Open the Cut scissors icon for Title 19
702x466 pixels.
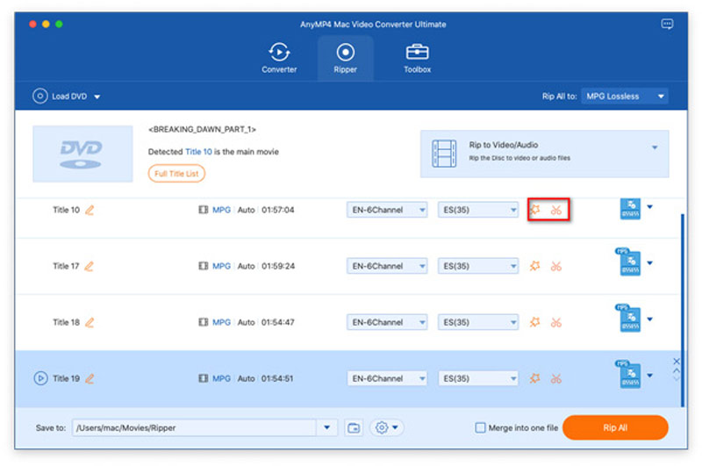pyautogui.click(x=556, y=379)
